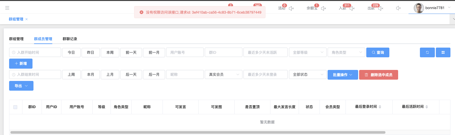
Task: Click the 查询 search button
Action: 378,52
